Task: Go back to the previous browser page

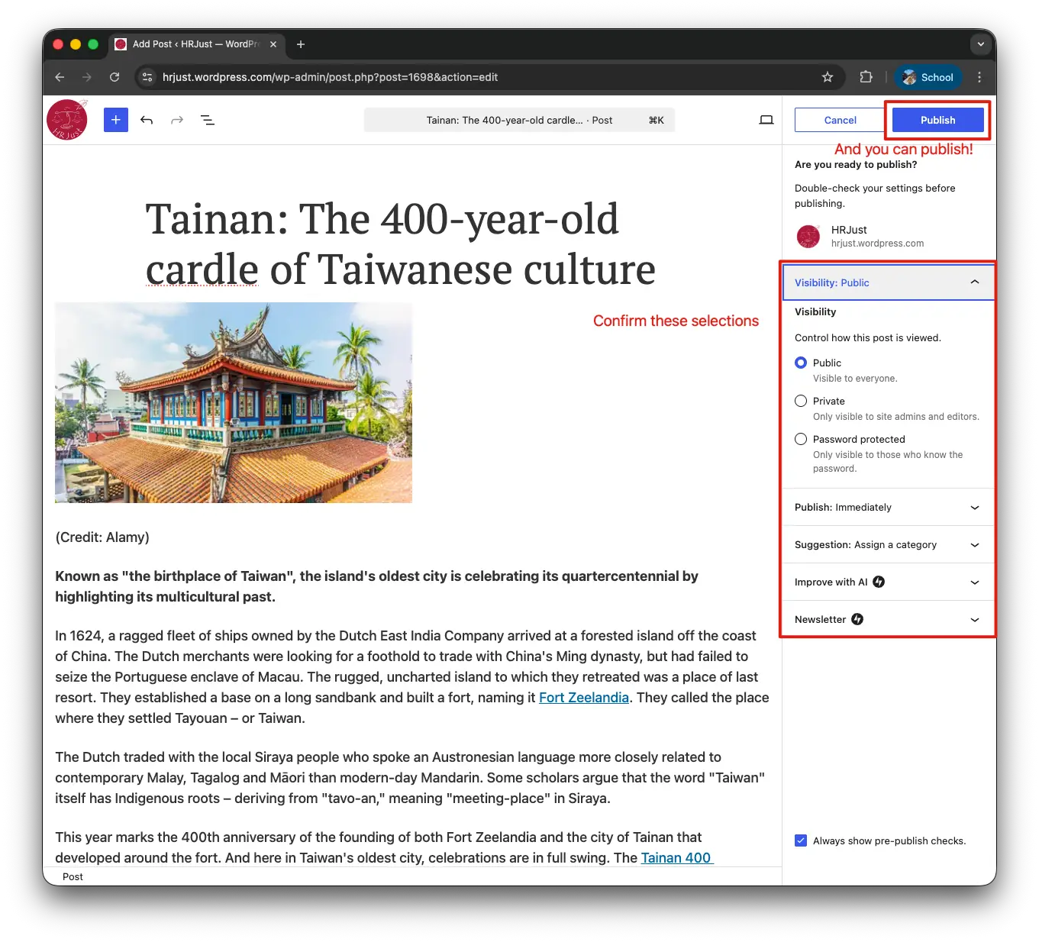Action: (x=60, y=77)
